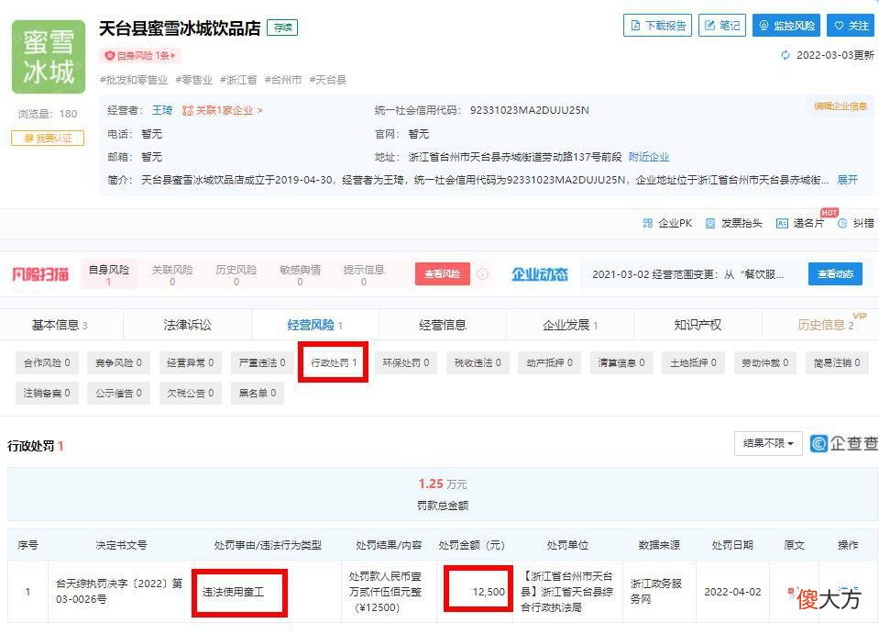
Task: Select the 土地抵押 0 filter chip
Action: (x=693, y=363)
